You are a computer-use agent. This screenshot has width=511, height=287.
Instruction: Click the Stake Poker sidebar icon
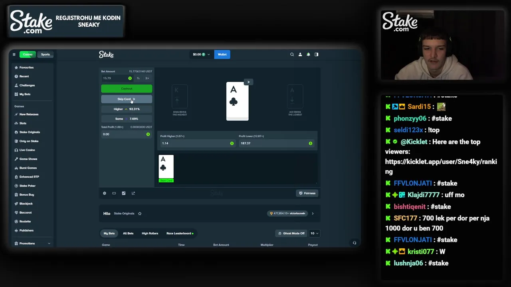tap(16, 186)
